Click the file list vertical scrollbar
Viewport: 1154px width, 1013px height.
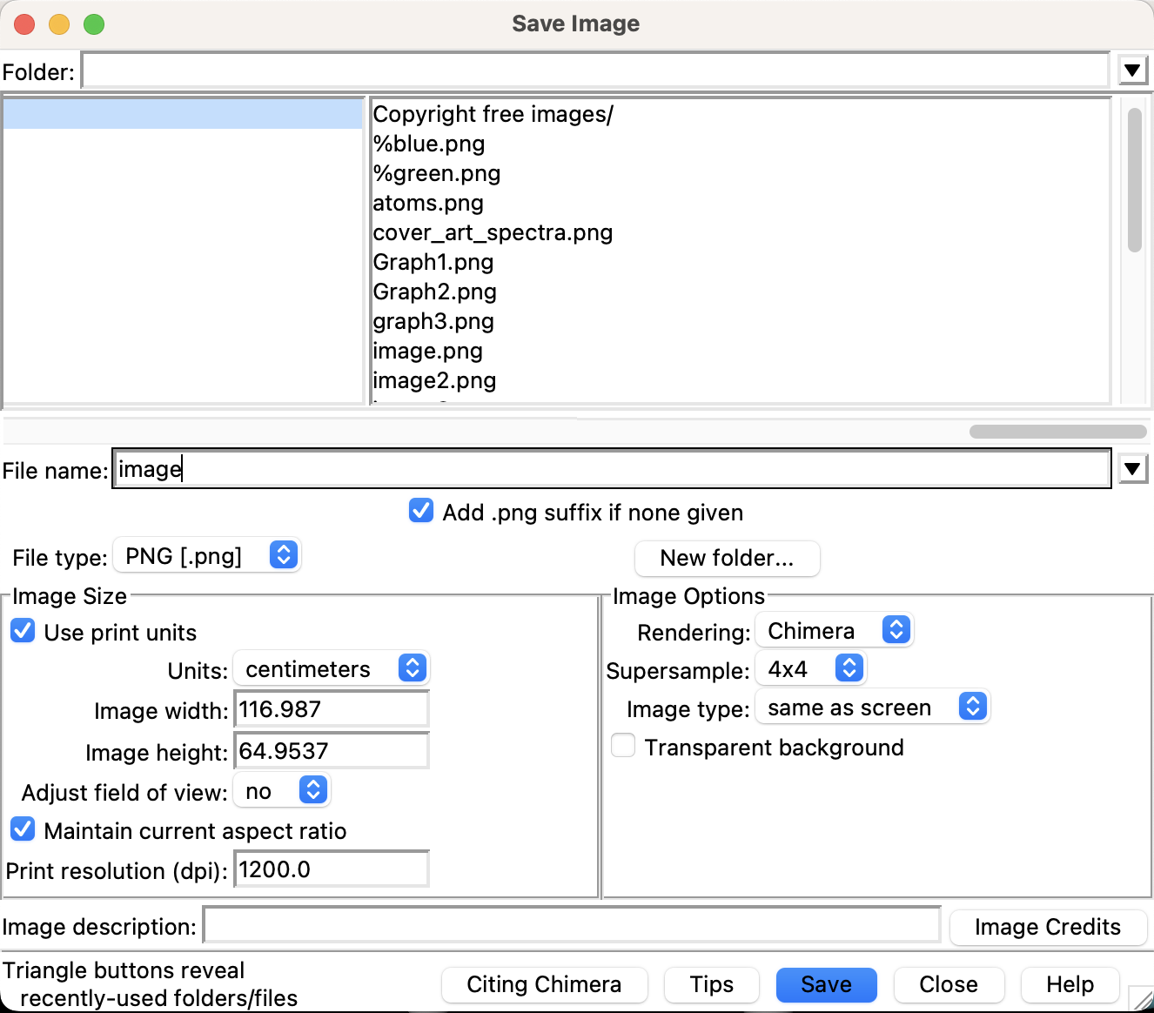1134,180
